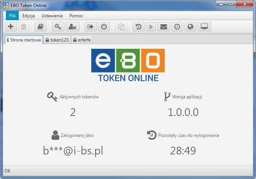Viewport: 256px width, 179px height.
Task: Switch to the token123 tab
Action: pyautogui.click(x=57, y=40)
